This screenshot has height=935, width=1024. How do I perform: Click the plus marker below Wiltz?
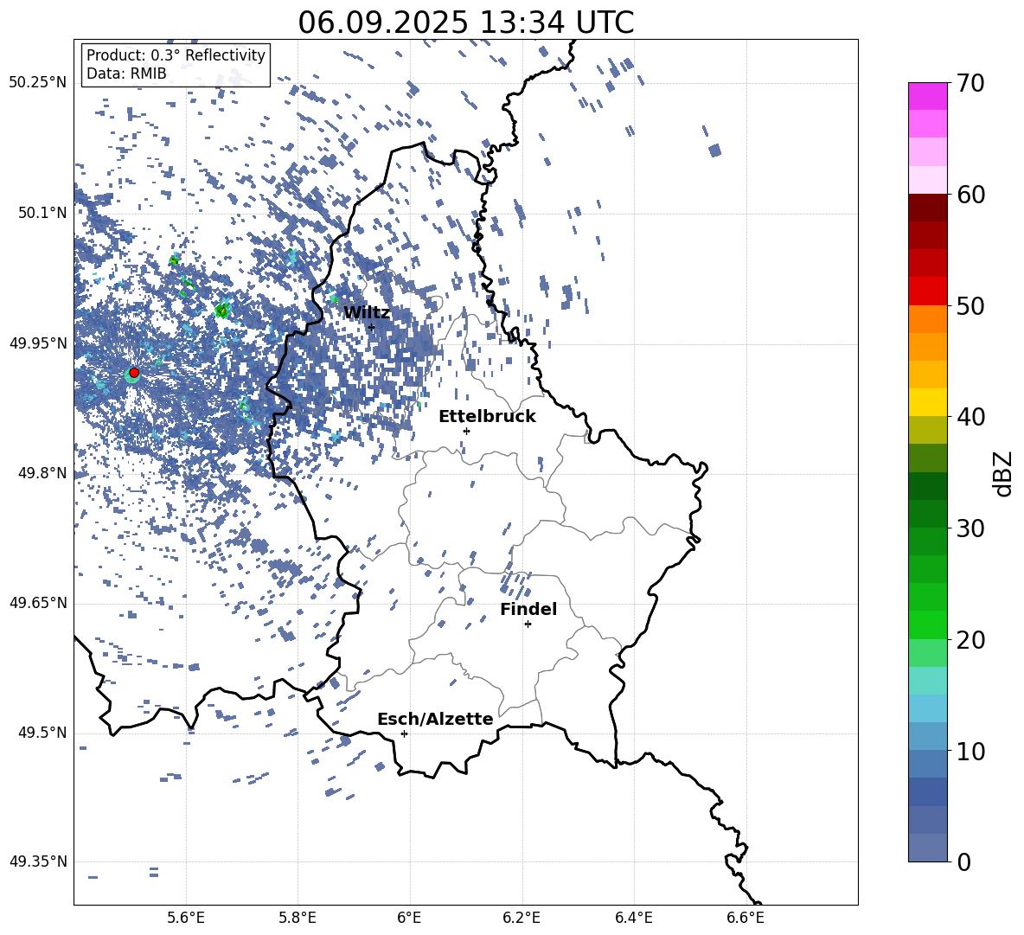[x=372, y=327]
